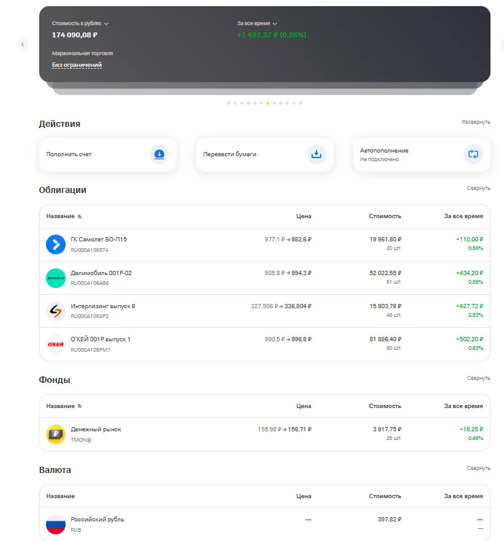
Task: Open ГК Самолет БО-П15 row
Action: pos(265,244)
